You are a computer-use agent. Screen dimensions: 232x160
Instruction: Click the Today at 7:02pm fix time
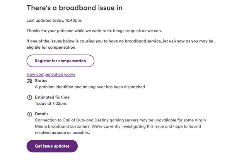(51, 104)
